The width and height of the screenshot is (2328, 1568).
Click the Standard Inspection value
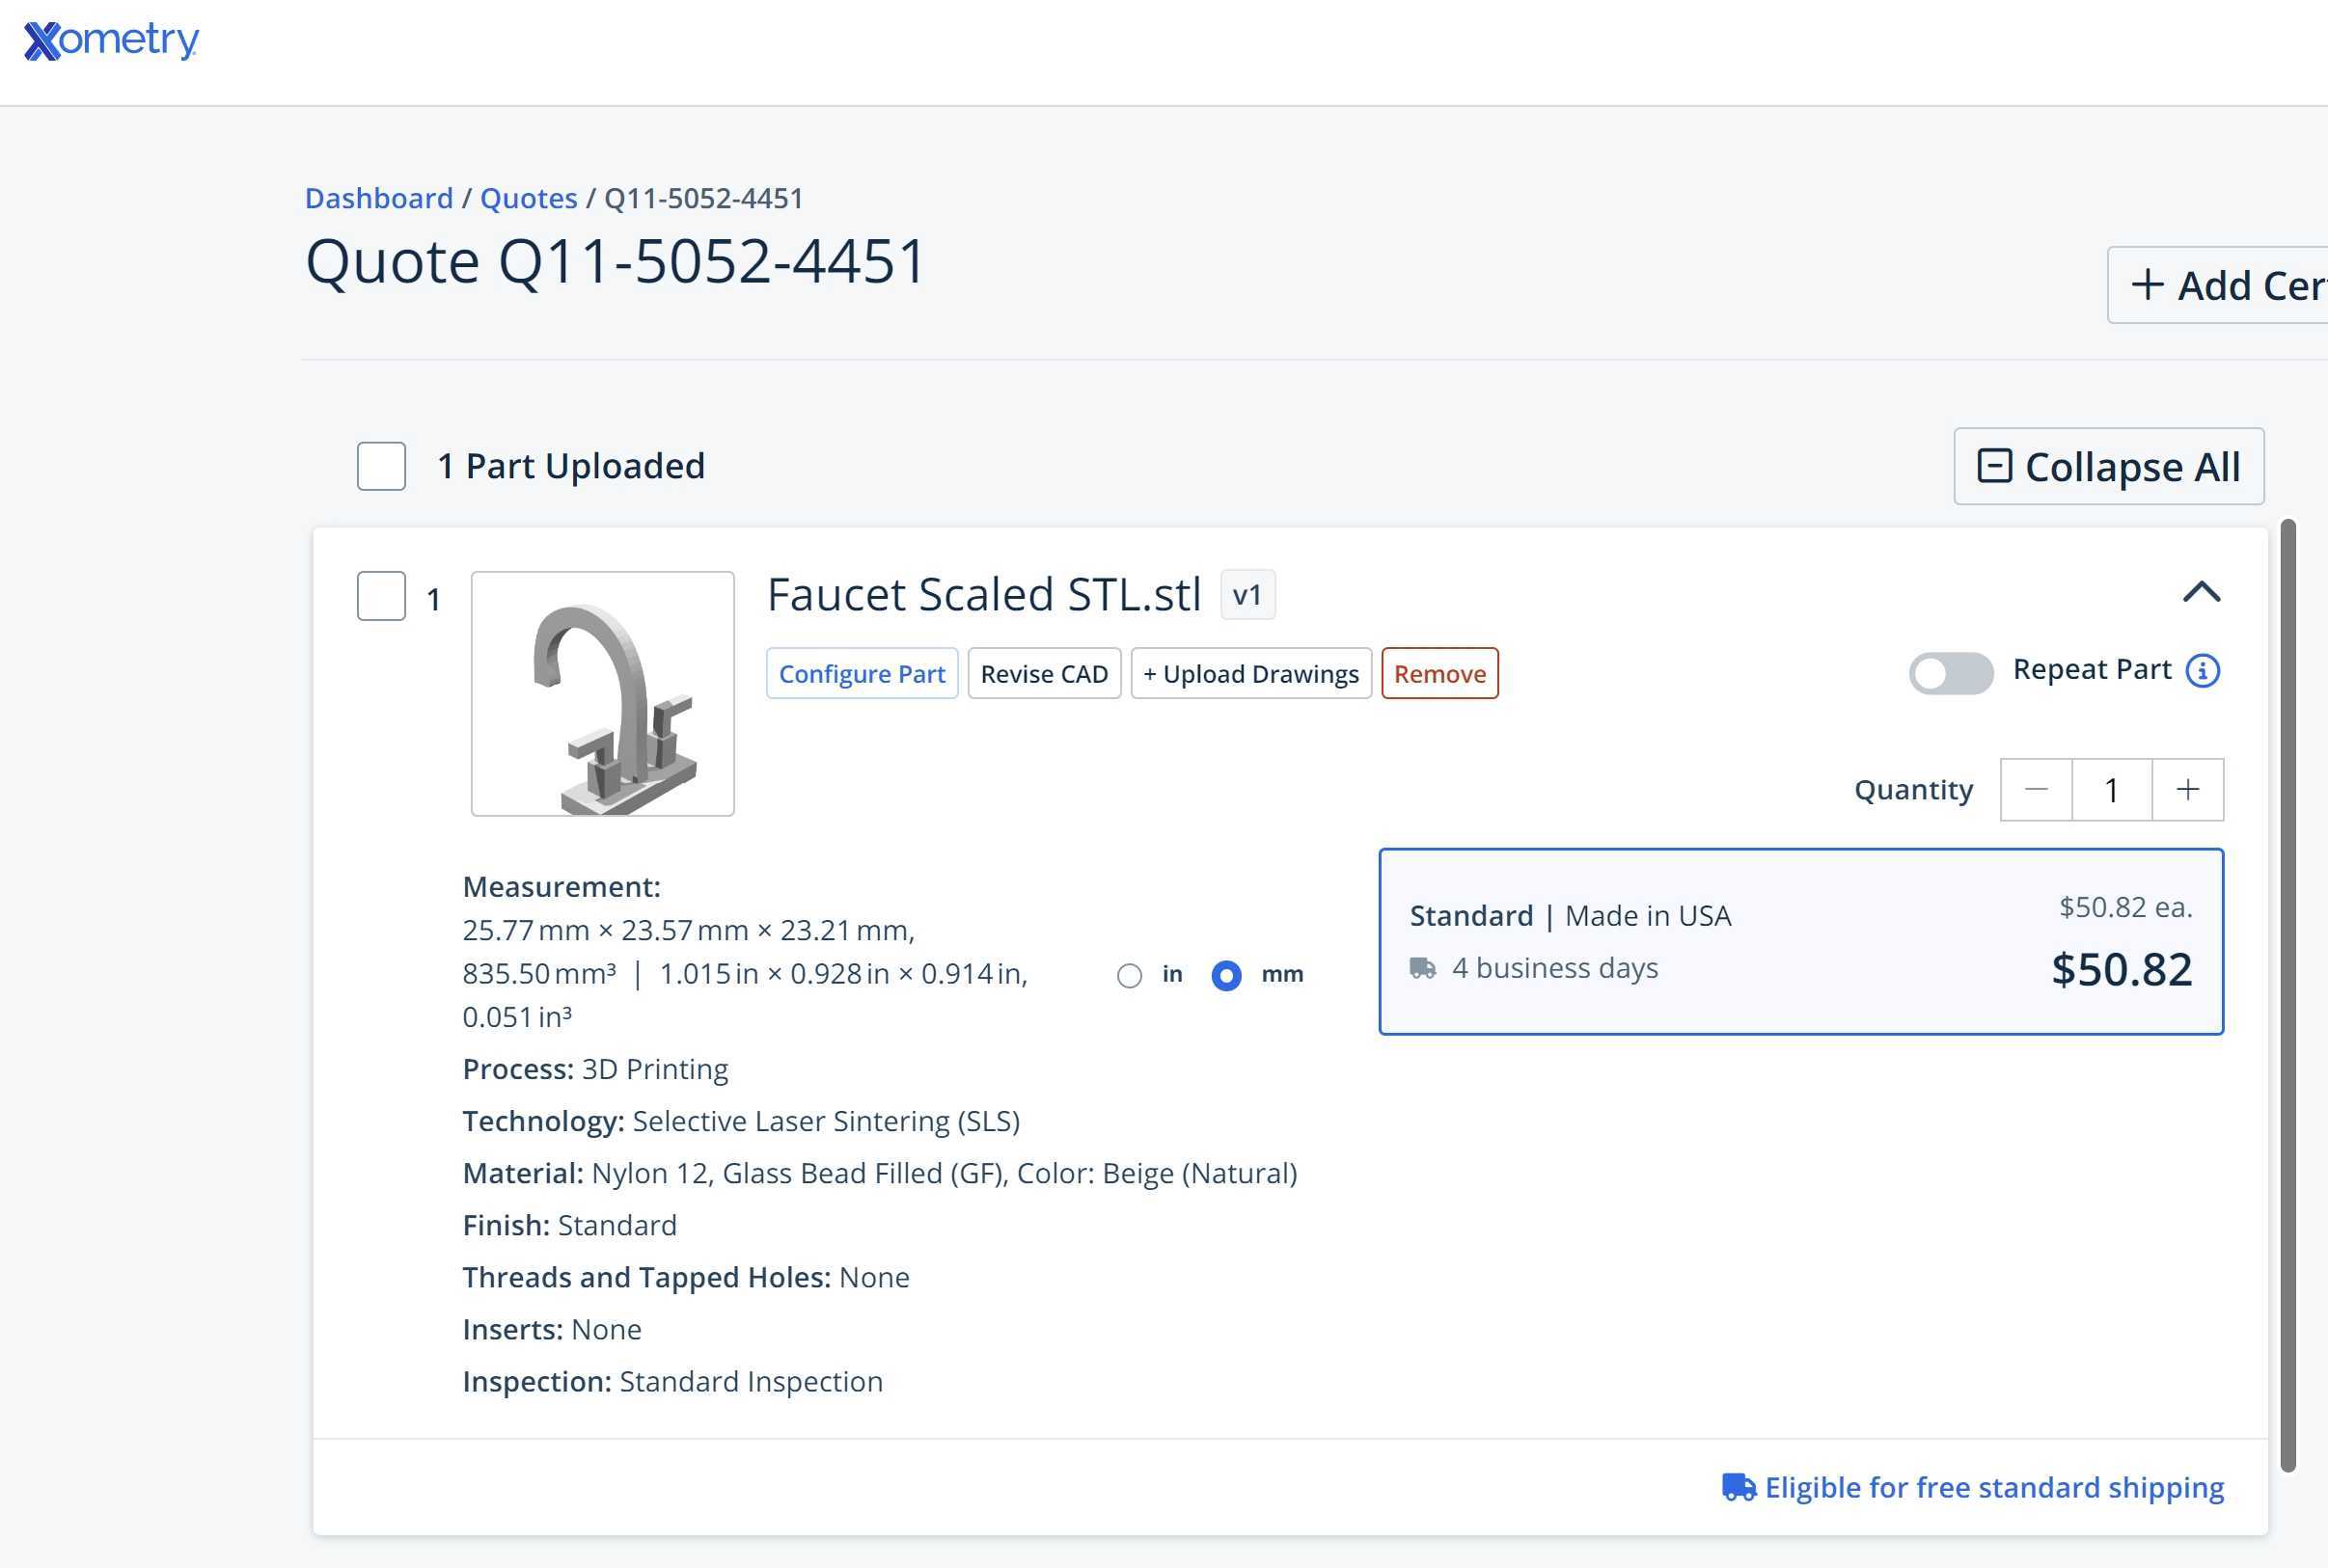752,1381
